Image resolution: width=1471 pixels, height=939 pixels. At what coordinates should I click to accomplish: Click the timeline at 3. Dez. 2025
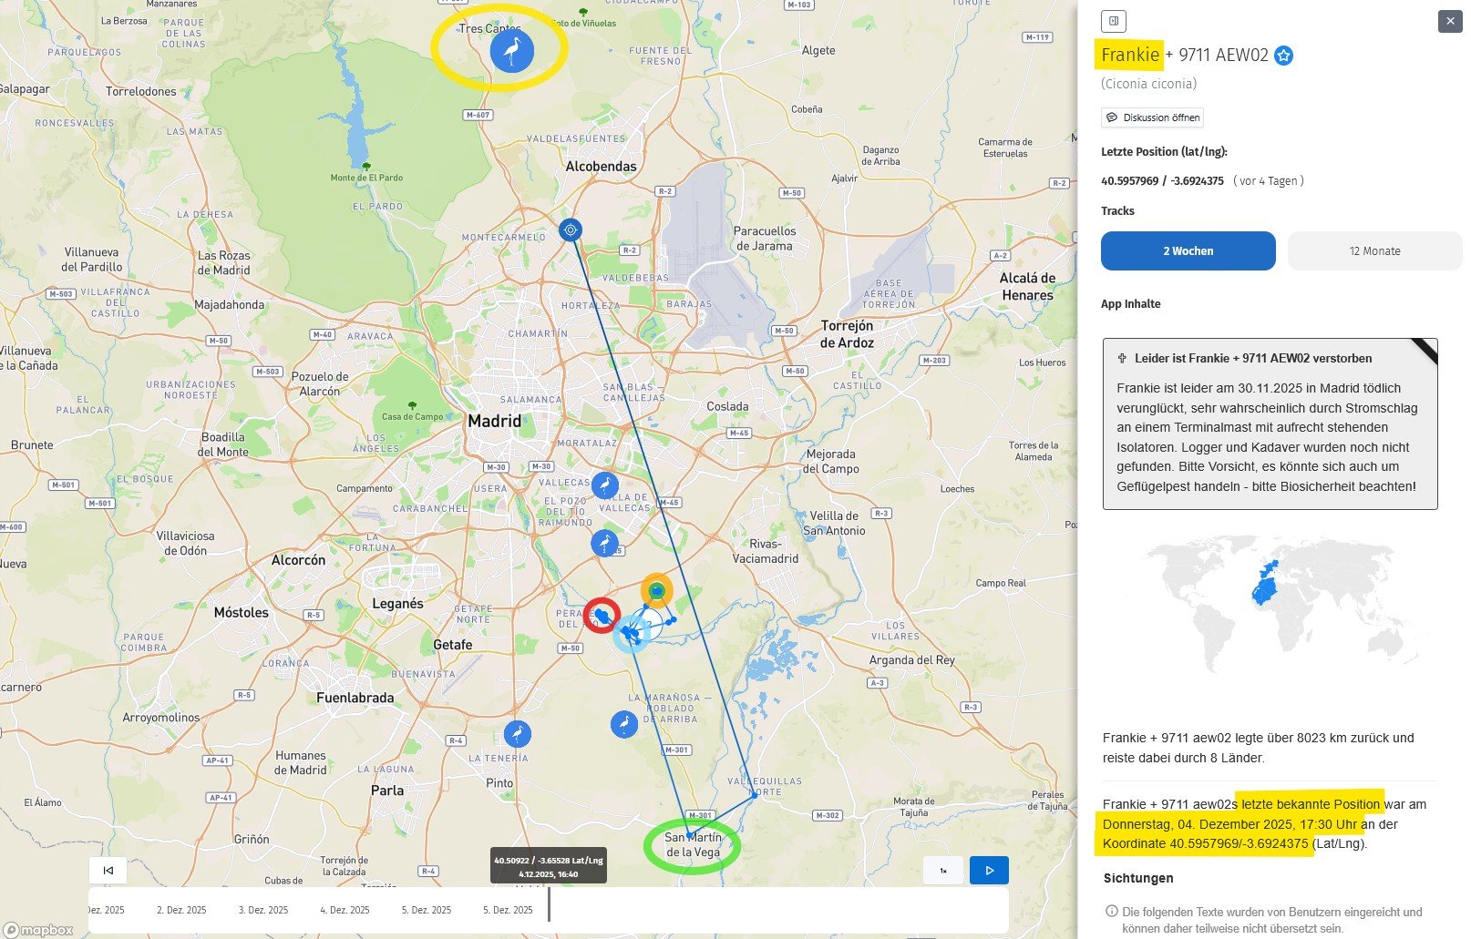263,910
